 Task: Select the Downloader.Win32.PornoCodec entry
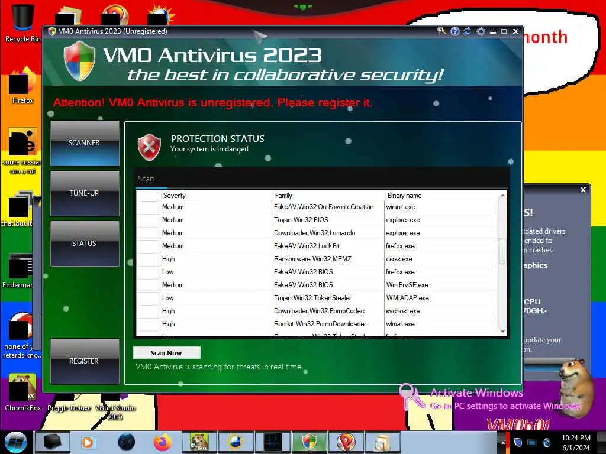(317, 311)
